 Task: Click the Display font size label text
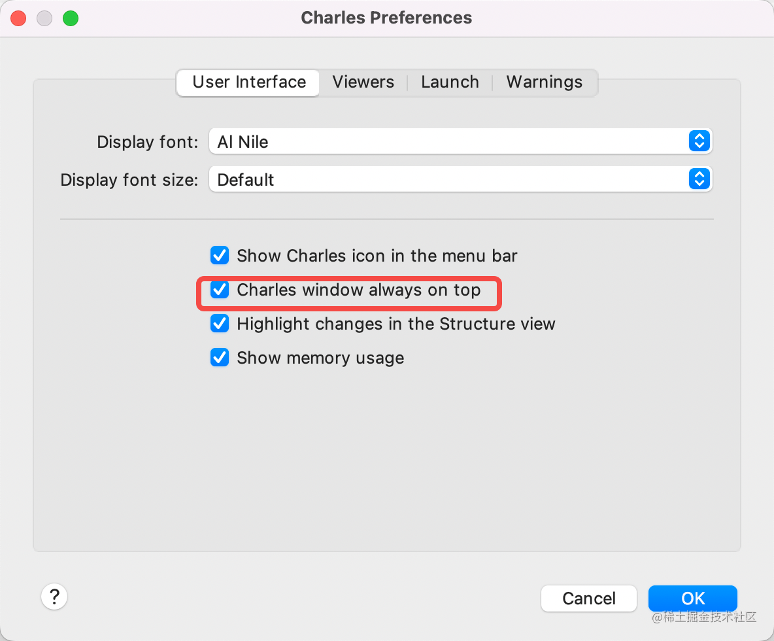click(x=129, y=180)
